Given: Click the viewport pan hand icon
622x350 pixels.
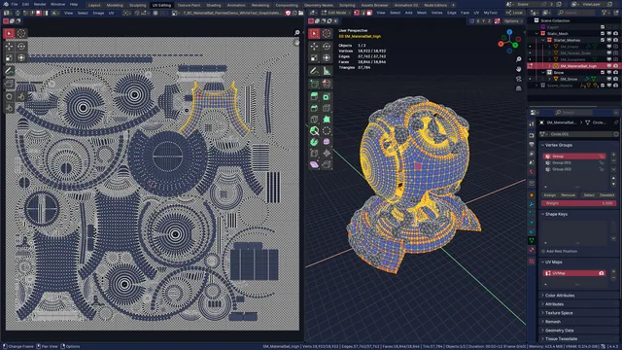Looking at the screenshot, I should coord(518,69).
